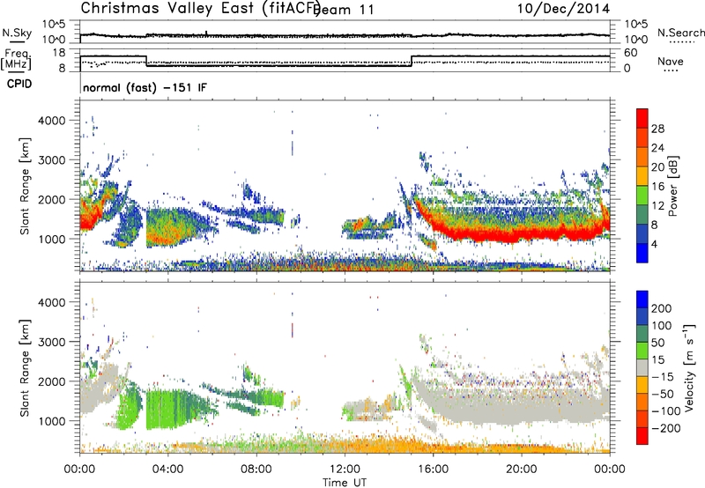
Task: Click the '20' Power colorbar value
Action: point(657,167)
